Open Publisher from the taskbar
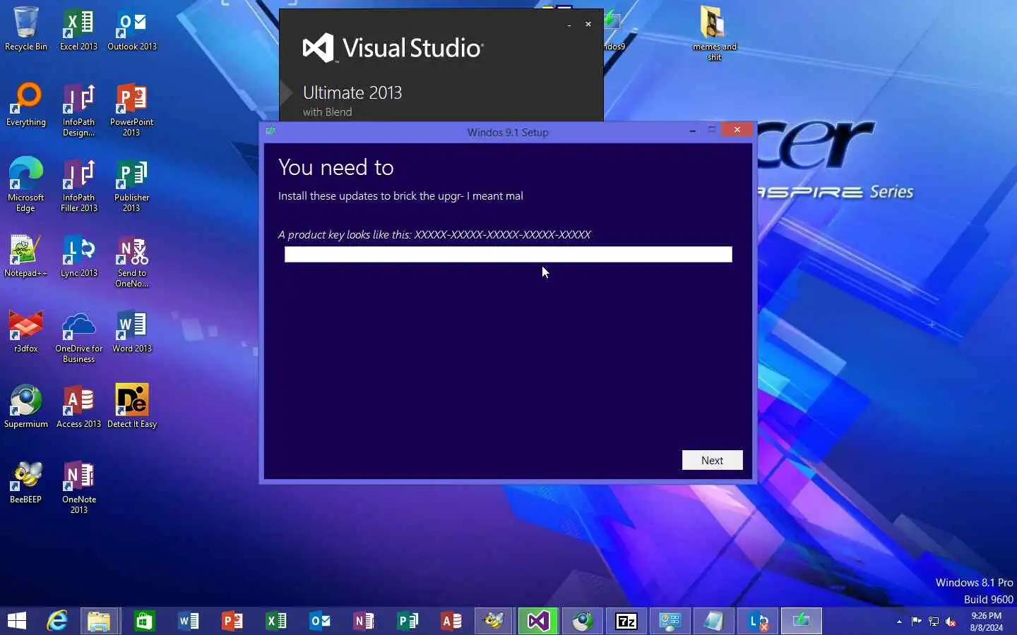Viewport: 1017px width, 635px height. coord(407,621)
